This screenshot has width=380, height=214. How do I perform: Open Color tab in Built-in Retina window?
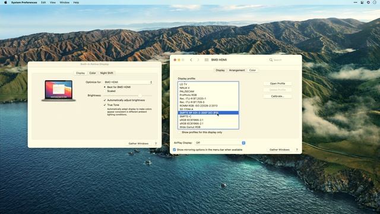point(93,73)
